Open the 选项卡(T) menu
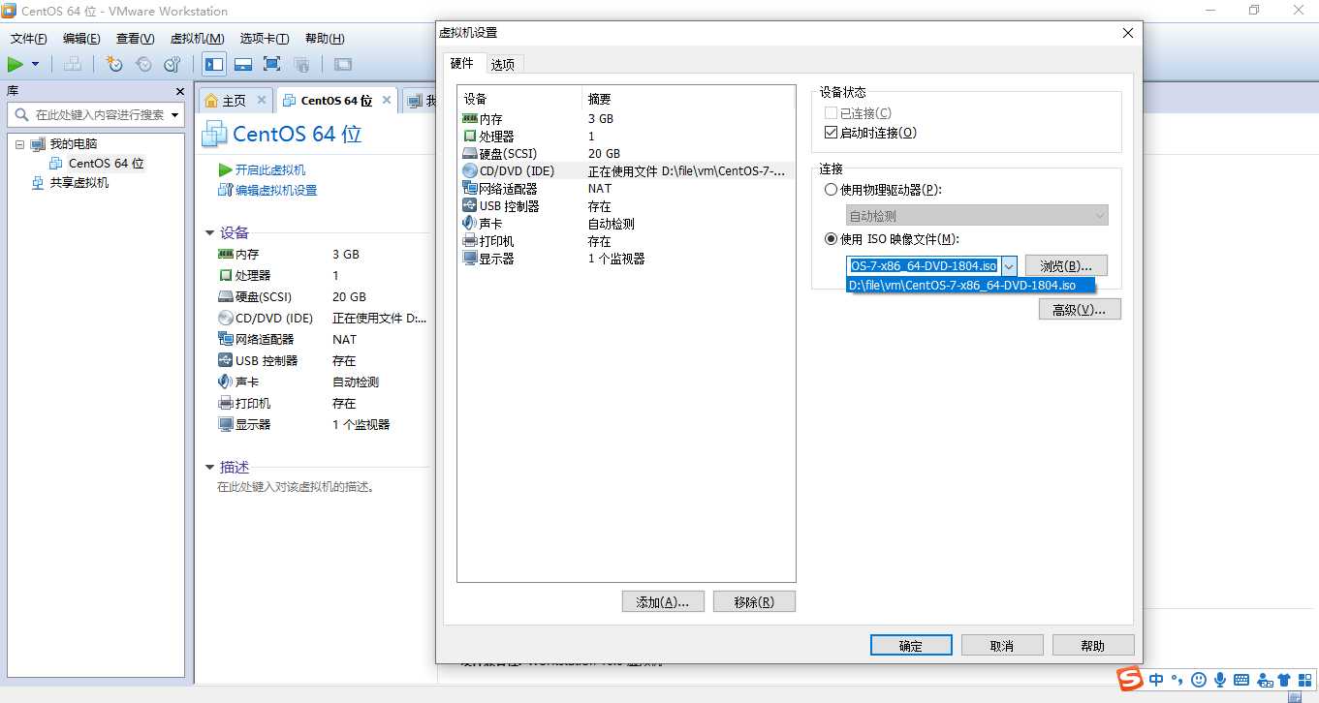Image resolution: width=1319 pixels, height=703 pixels. click(x=265, y=39)
